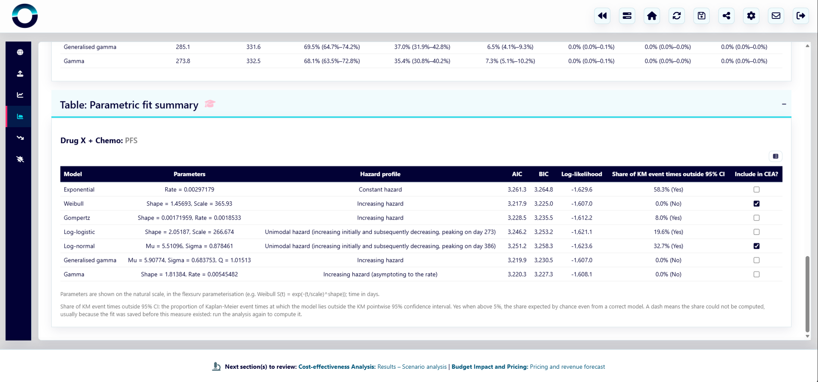
Task: Click the '58.3% (Yes)' cell
Action: (668, 190)
